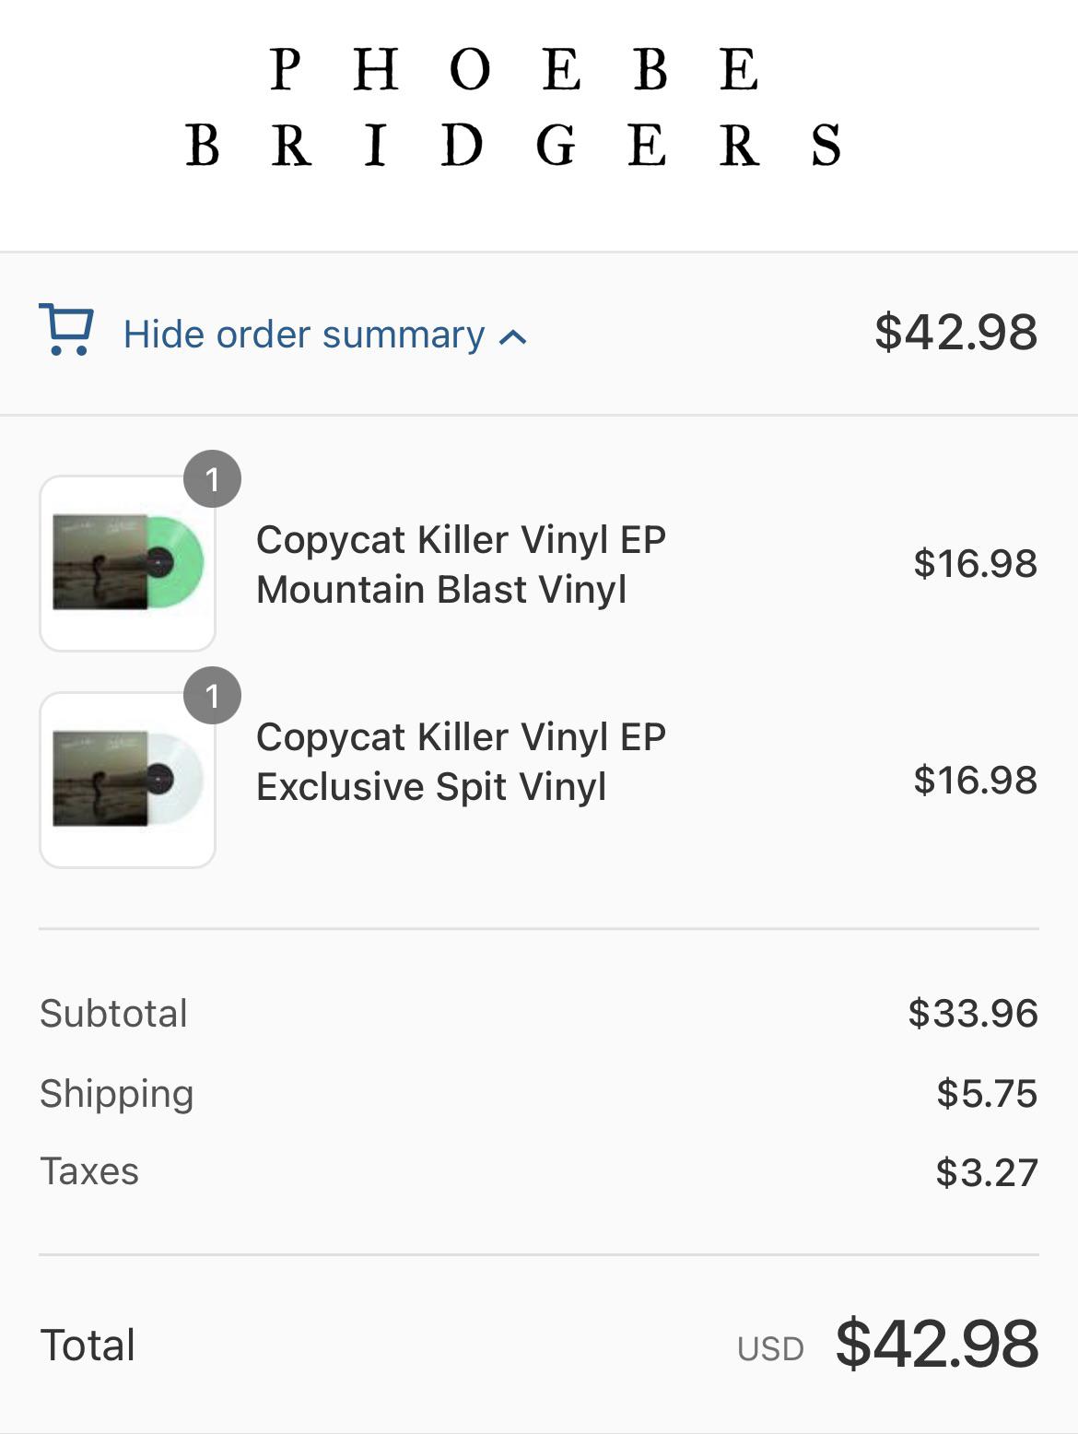The image size is (1078, 1434).
Task: Click the shopping cart icon
Action: tap(65, 330)
